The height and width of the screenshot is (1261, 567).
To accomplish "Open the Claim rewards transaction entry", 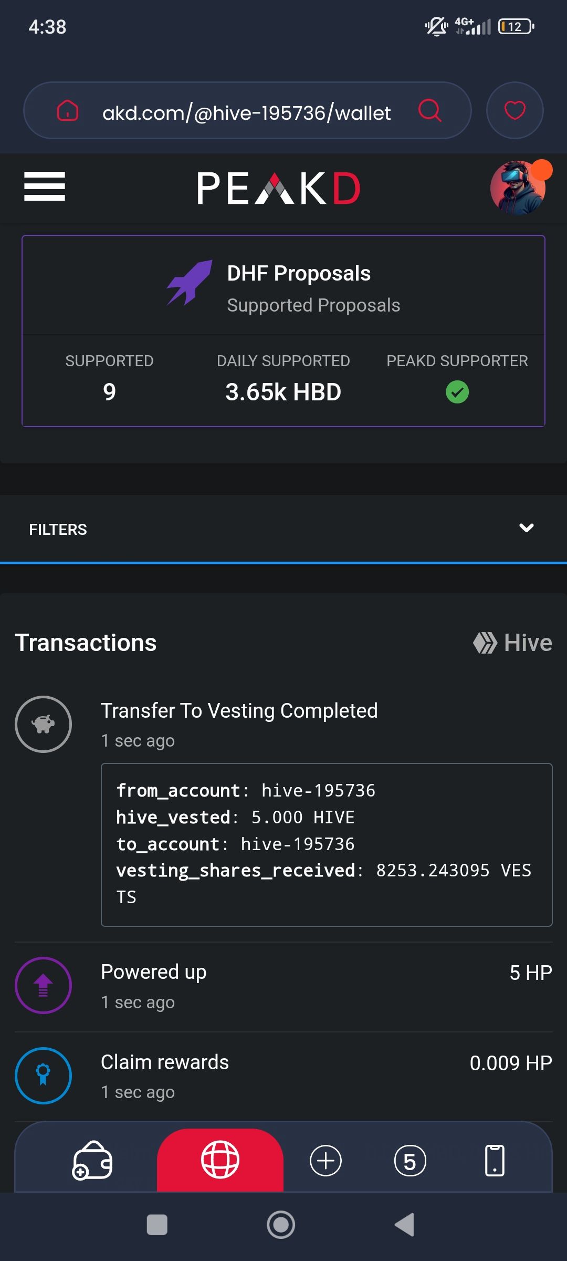I will (x=283, y=1076).
